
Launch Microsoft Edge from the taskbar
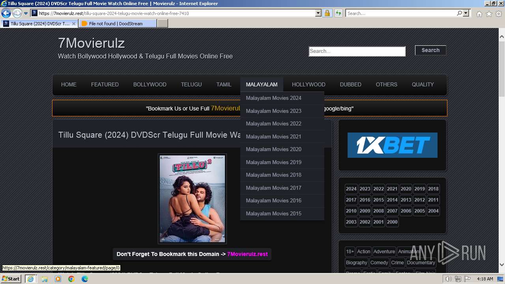coord(85,279)
